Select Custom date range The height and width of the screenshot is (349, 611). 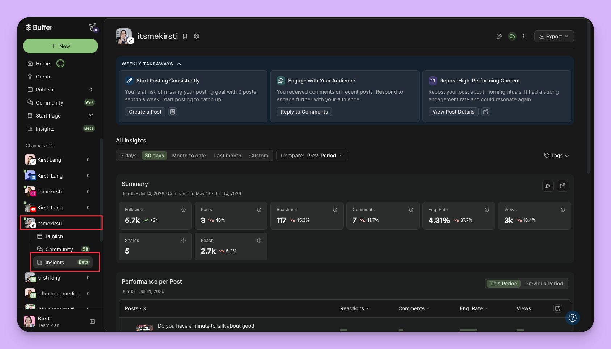coord(259,156)
